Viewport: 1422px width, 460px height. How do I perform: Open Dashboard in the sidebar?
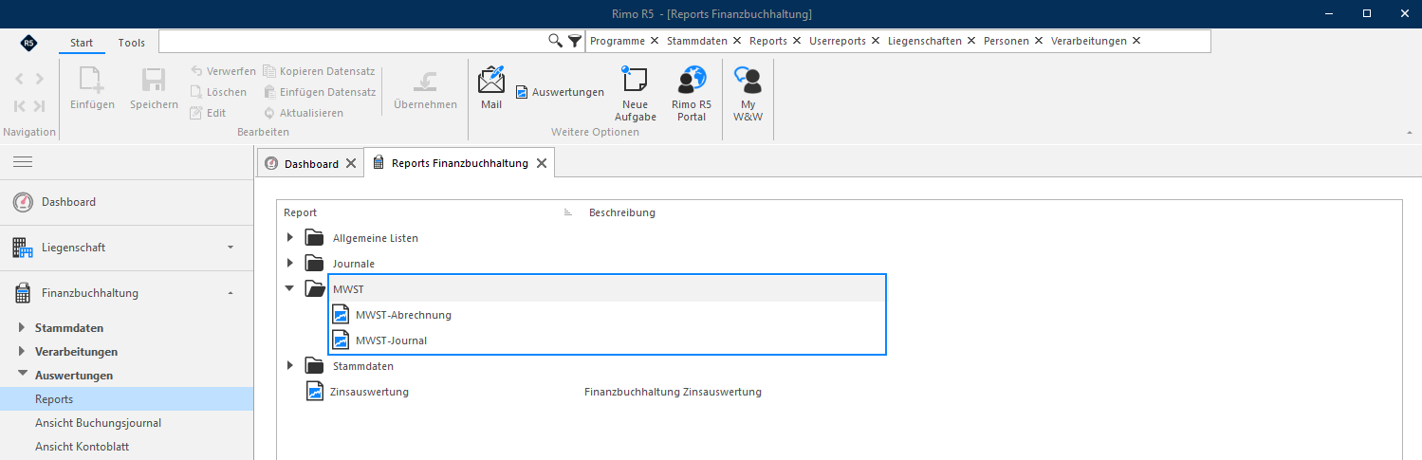pos(126,202)
